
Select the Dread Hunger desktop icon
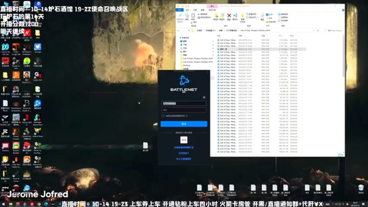pos(16,133)
